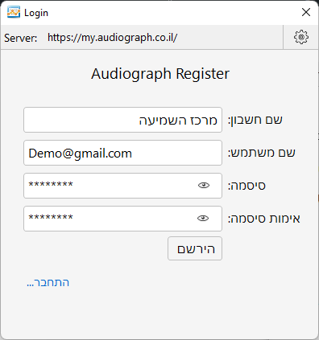The image size is (319, 340).
Task: Click the Server: label
Action: 21,38
